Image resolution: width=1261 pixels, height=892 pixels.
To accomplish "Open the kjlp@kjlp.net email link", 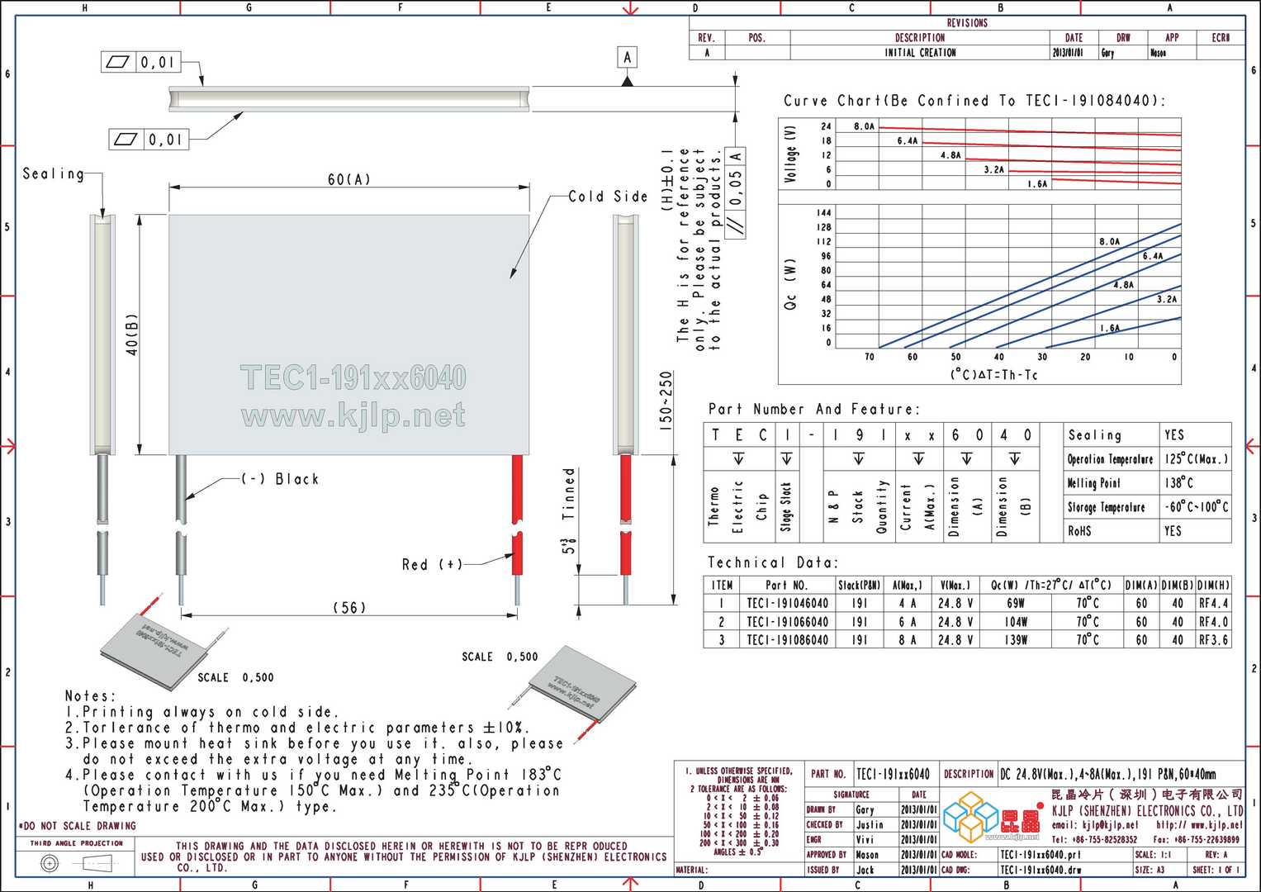I will pos(1094,825).
